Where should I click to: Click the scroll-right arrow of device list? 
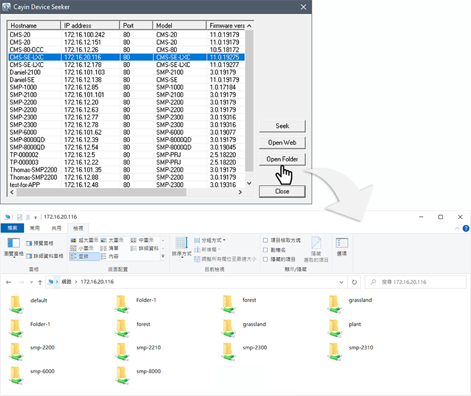pos(240,192)
